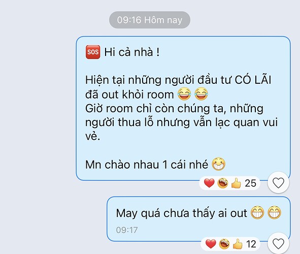300x254 pixels.
Task: Open red heart reaction on first message
Action: coord(209,183)
